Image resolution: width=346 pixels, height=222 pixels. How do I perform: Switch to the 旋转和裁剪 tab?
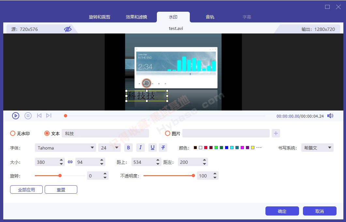point(99,17)
